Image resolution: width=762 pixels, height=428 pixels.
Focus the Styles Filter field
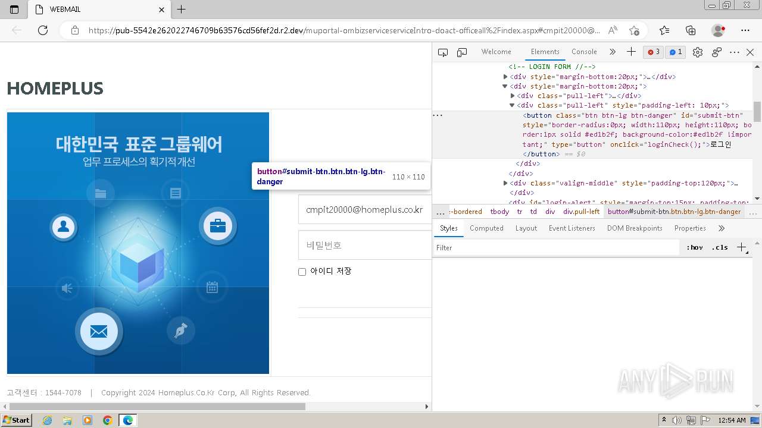pos(557,247)
